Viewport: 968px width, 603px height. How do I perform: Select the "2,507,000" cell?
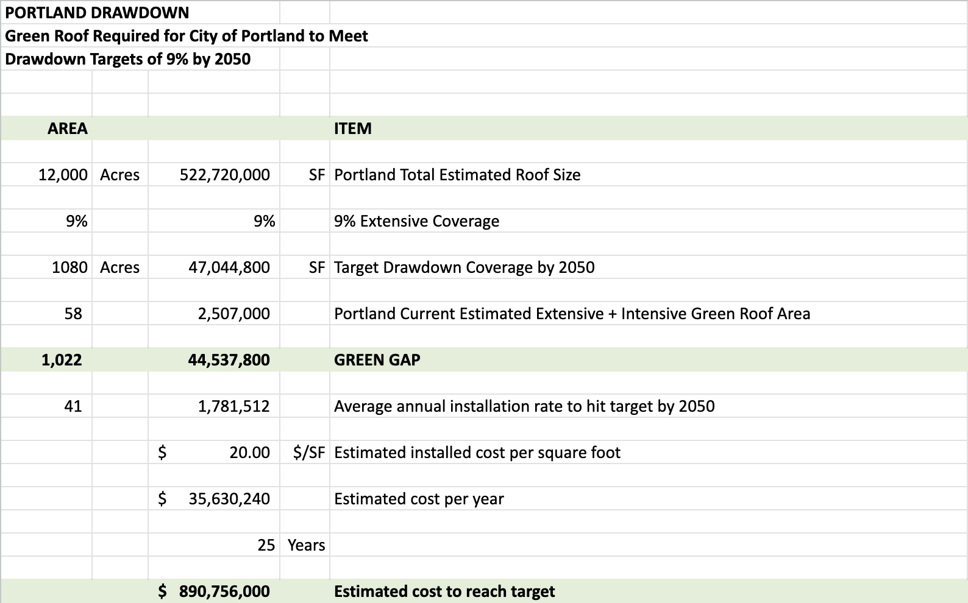point(234,314)
